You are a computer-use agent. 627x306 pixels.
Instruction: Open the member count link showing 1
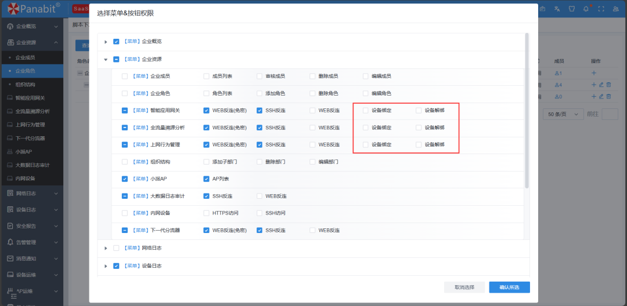click(x=558, y=74)
